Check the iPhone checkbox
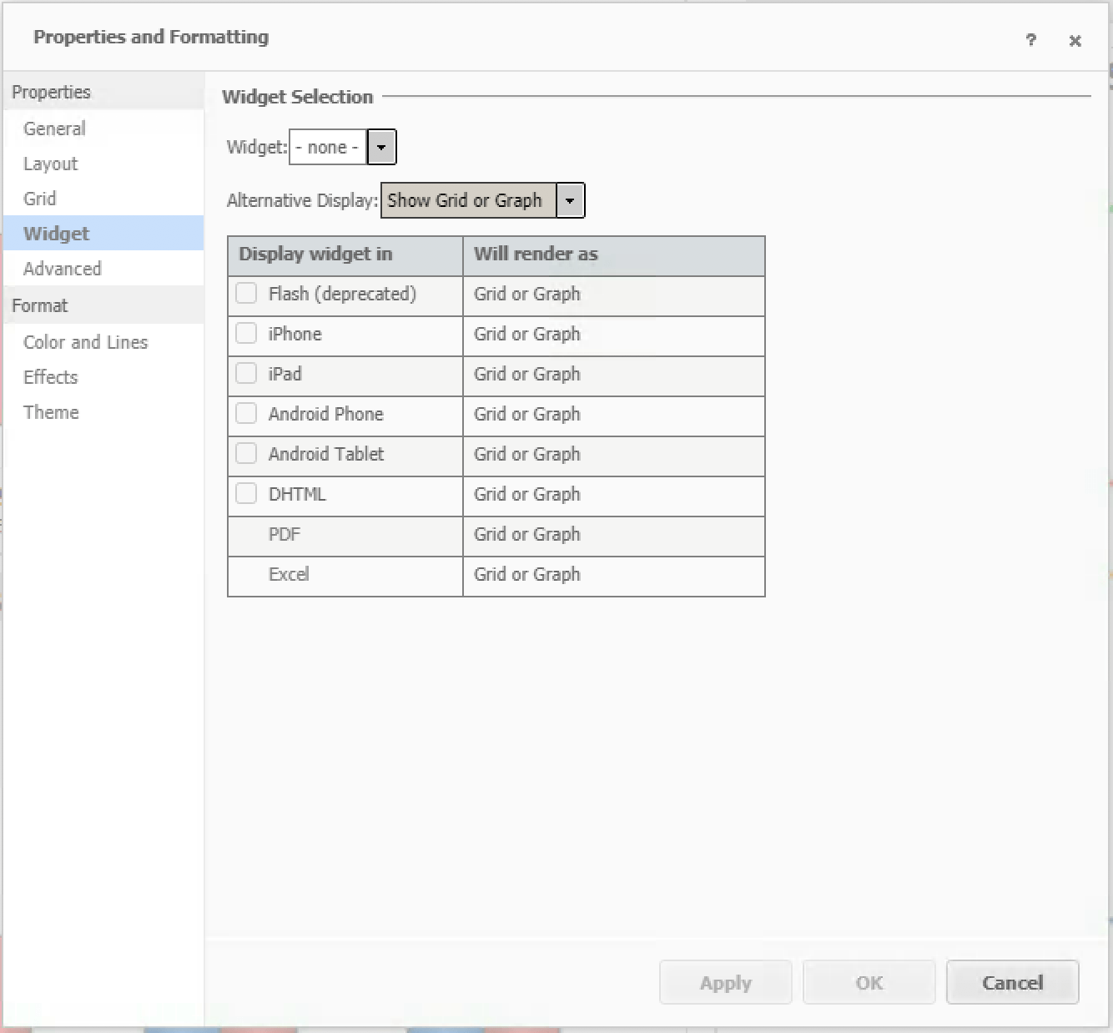The height and width of the screenshot is (1033, 1113). coord(246,334)
